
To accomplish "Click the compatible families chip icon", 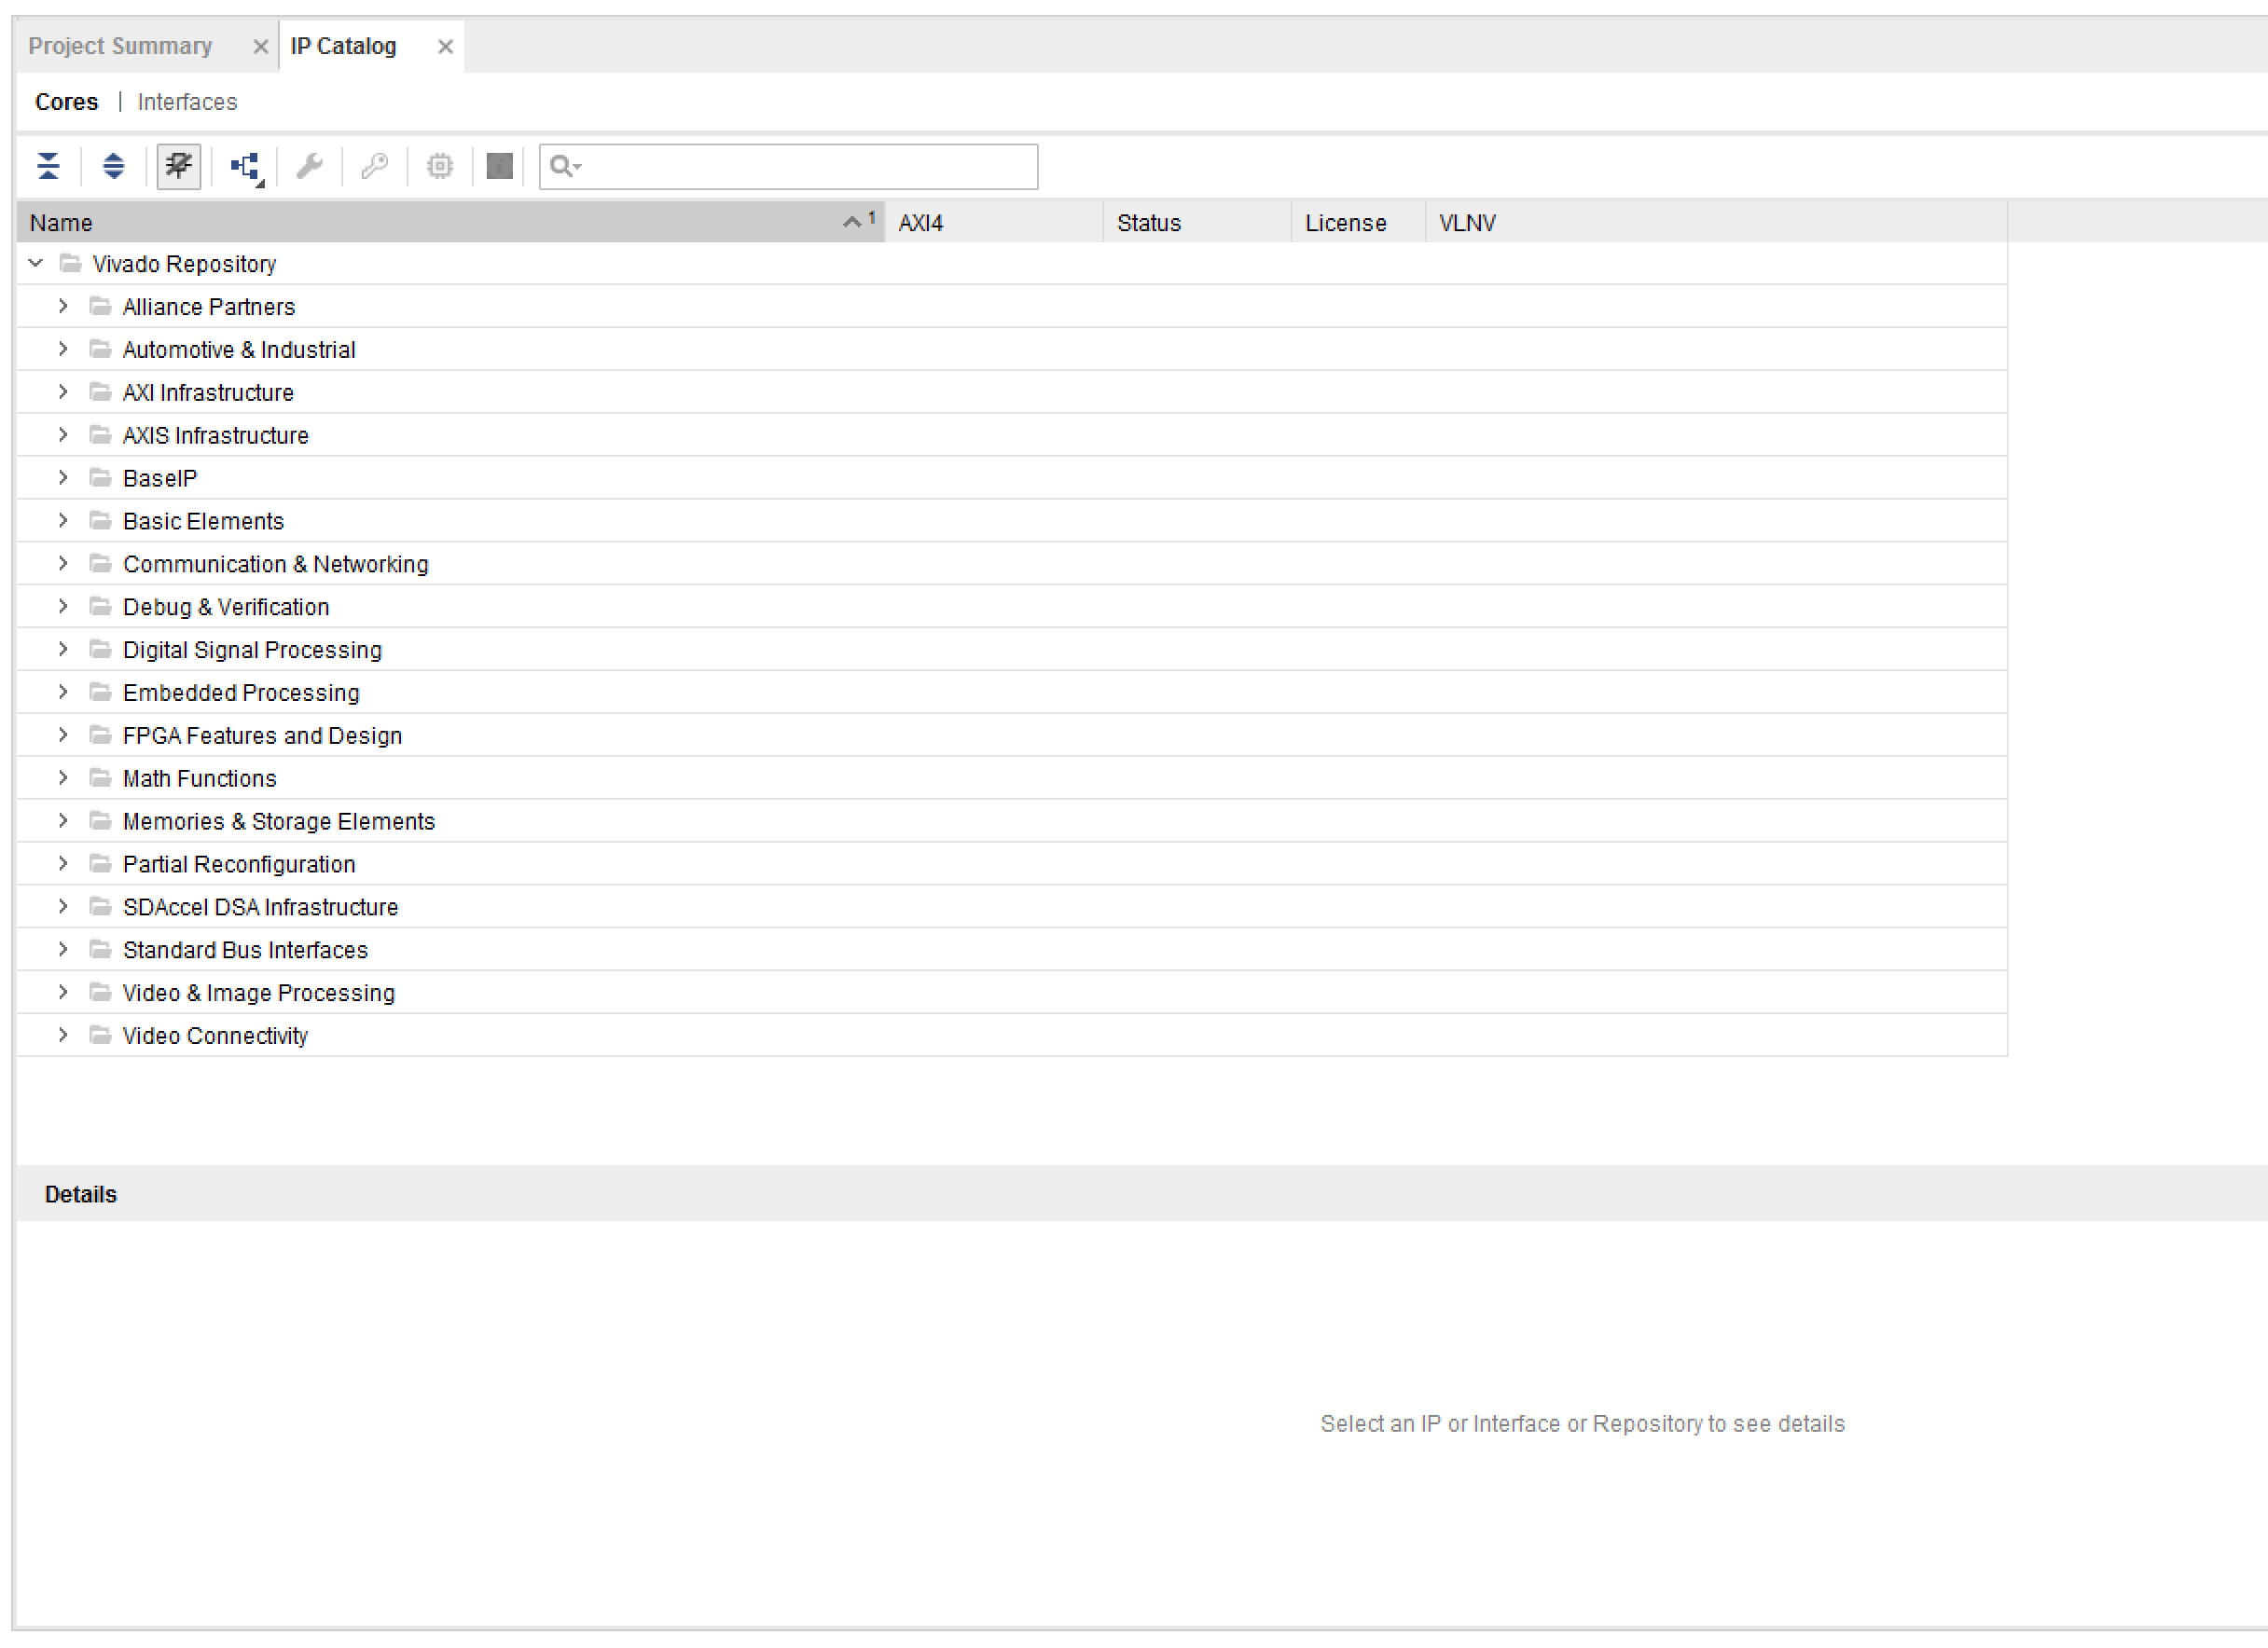I will [440, 166].
